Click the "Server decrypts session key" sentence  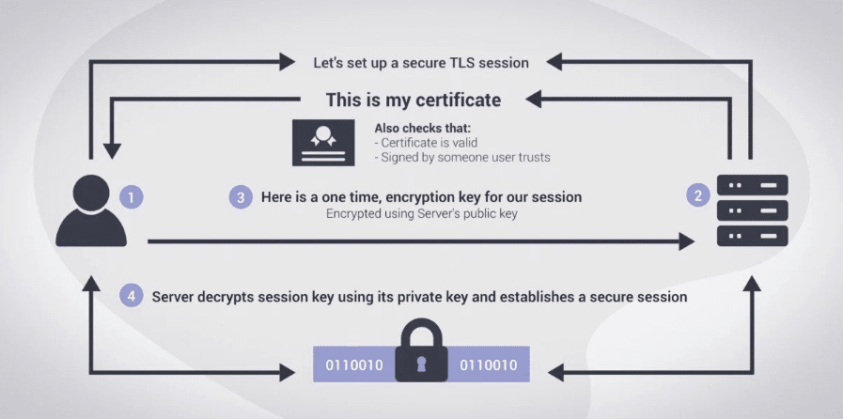coord(419,297)
